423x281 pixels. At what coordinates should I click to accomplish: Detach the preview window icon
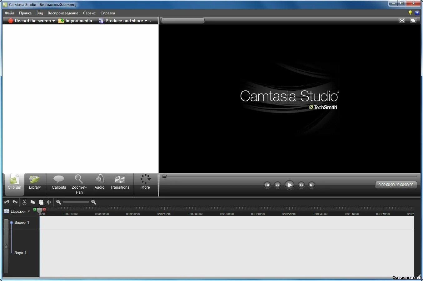coord(413,20)
